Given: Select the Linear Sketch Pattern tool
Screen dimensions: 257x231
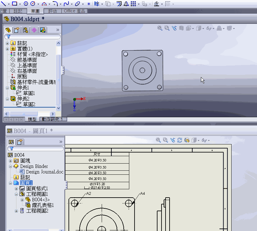Looking at the screenshot, I should pyautogui.click(x=133, y=4).
